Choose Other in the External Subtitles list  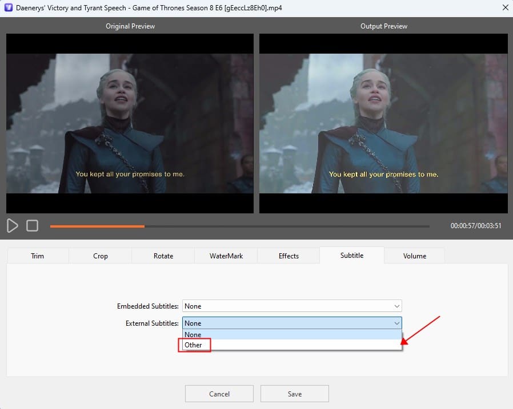click(x=292, y=345)
